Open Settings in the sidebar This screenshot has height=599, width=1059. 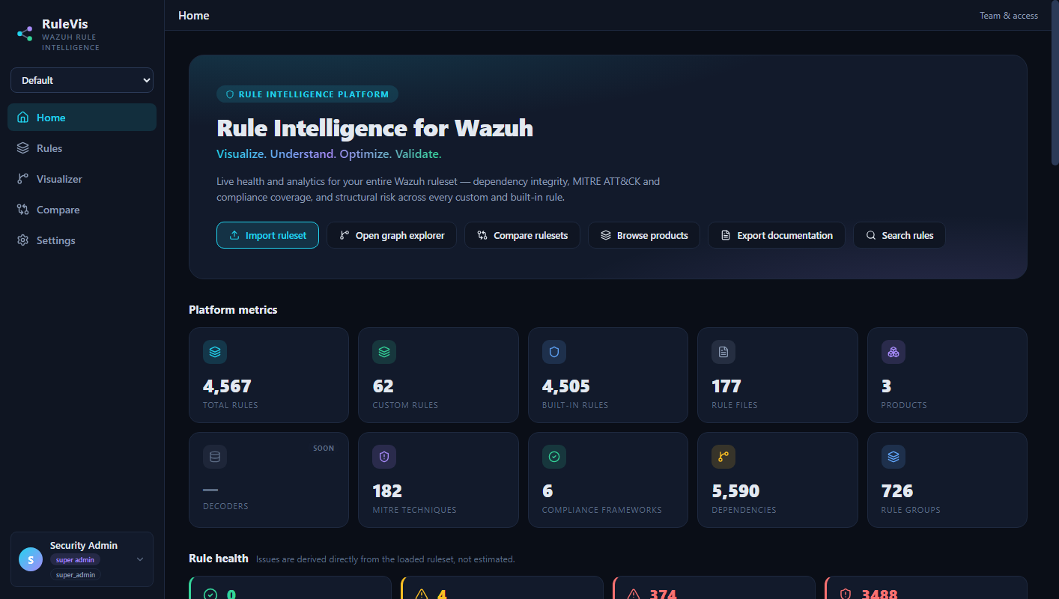[x=82, y=240]
